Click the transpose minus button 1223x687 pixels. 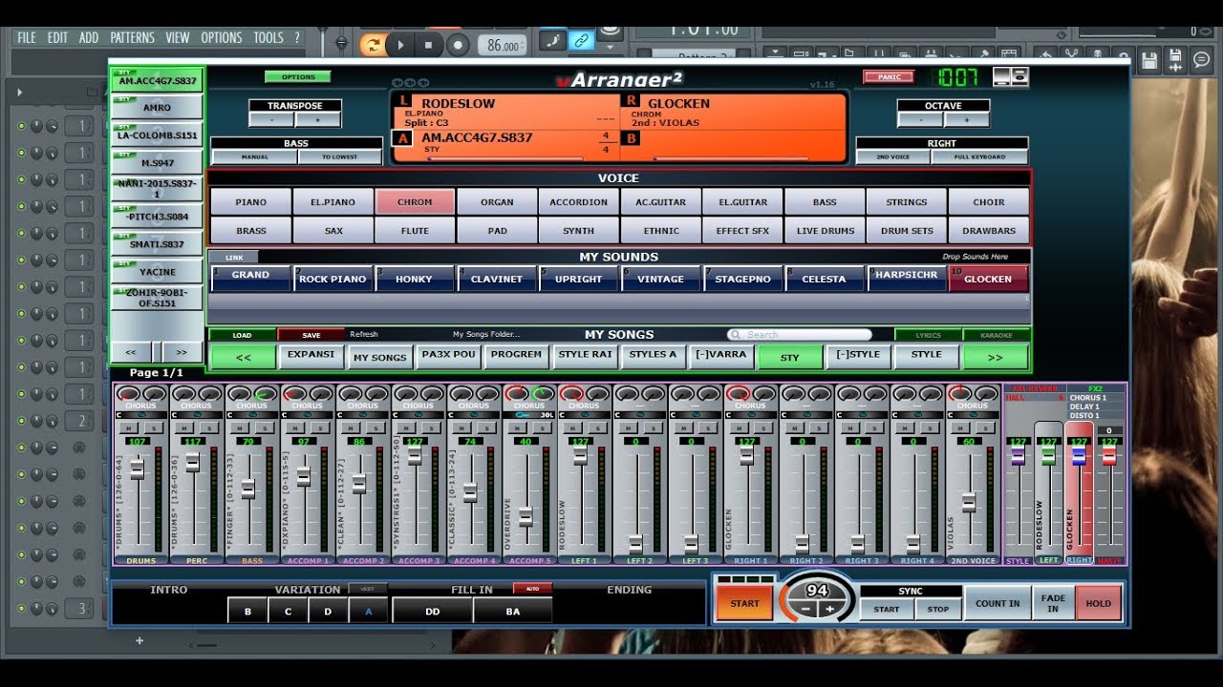(x=271, y=120)
